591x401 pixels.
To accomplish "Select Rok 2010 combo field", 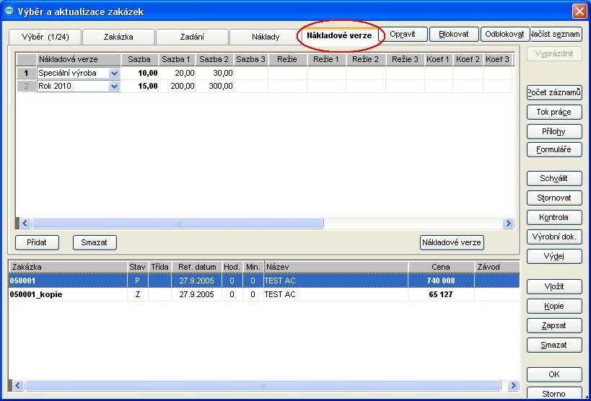I will [79, 87].
